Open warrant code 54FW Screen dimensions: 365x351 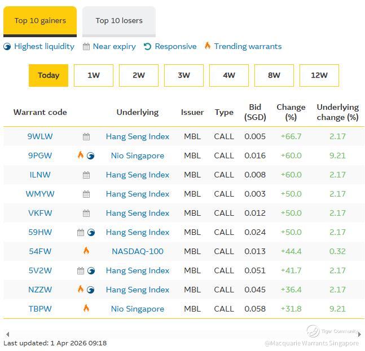coord(40,251)
